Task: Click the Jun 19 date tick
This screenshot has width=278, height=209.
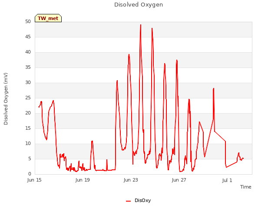Action: 83,180
